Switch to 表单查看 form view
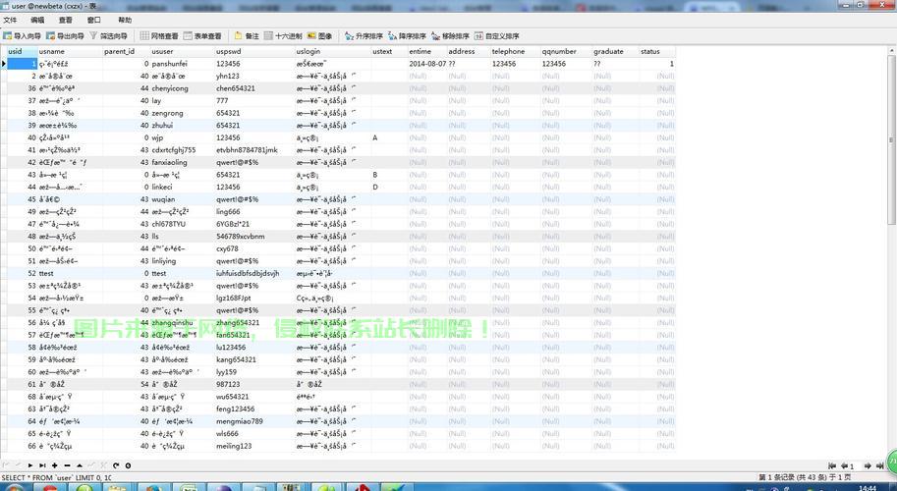 click(x=202, y=36)
